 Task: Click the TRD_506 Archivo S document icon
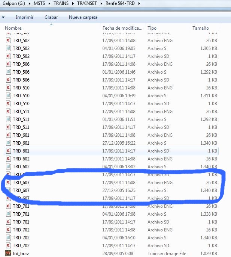pos(8,72)
